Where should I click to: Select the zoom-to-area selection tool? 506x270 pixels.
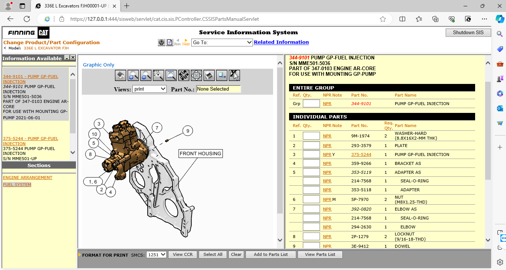(x=158, y=75)
